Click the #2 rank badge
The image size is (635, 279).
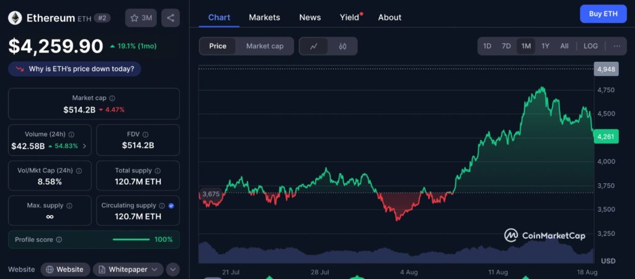[102, 18]
